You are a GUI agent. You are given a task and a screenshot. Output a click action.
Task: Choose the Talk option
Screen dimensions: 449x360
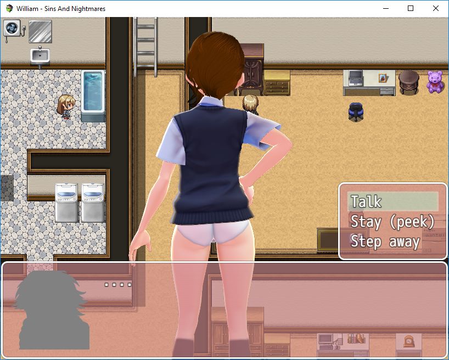pos(392,201)
